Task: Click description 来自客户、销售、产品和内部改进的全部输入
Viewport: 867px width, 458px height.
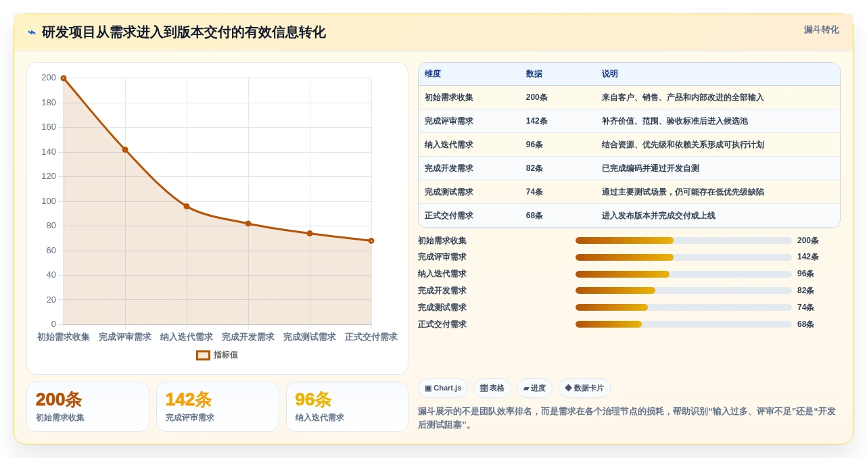Action: click(x=683, y=97)
